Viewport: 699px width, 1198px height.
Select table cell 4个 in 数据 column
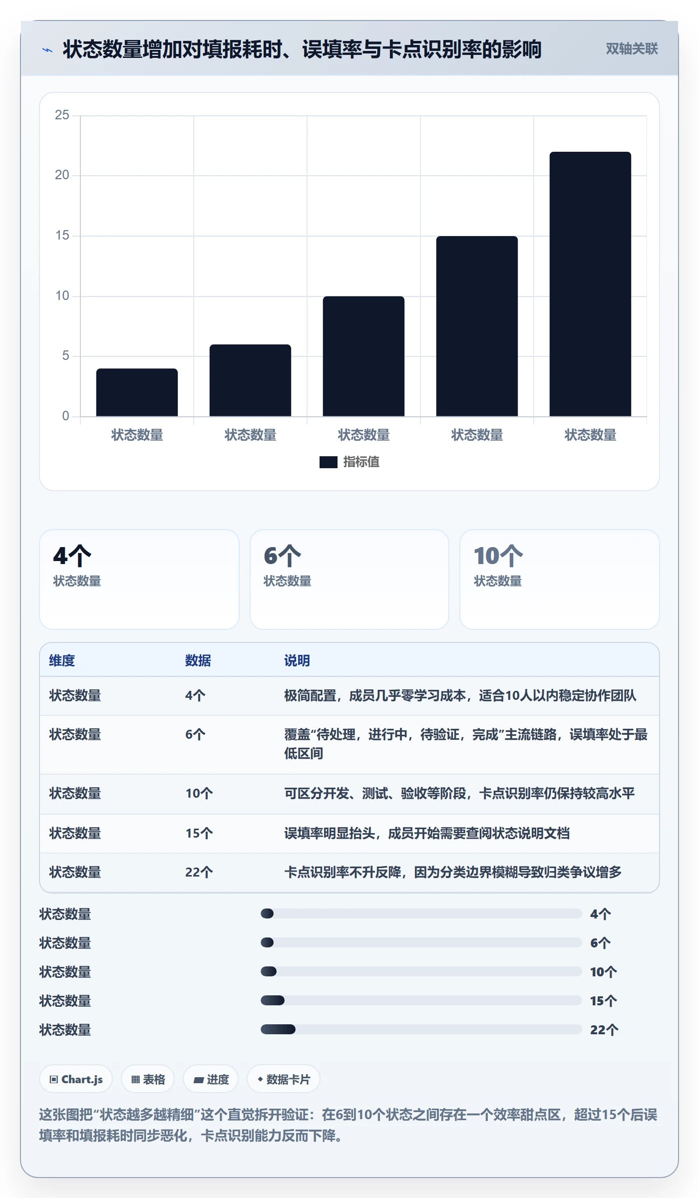(x=195, y=696)
